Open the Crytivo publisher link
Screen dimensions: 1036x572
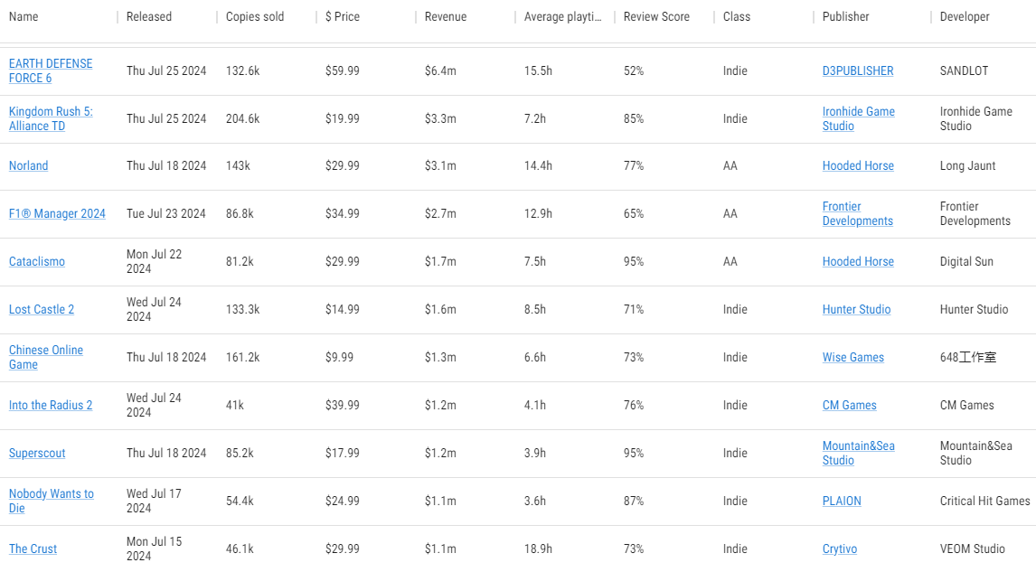pos(840,549)
